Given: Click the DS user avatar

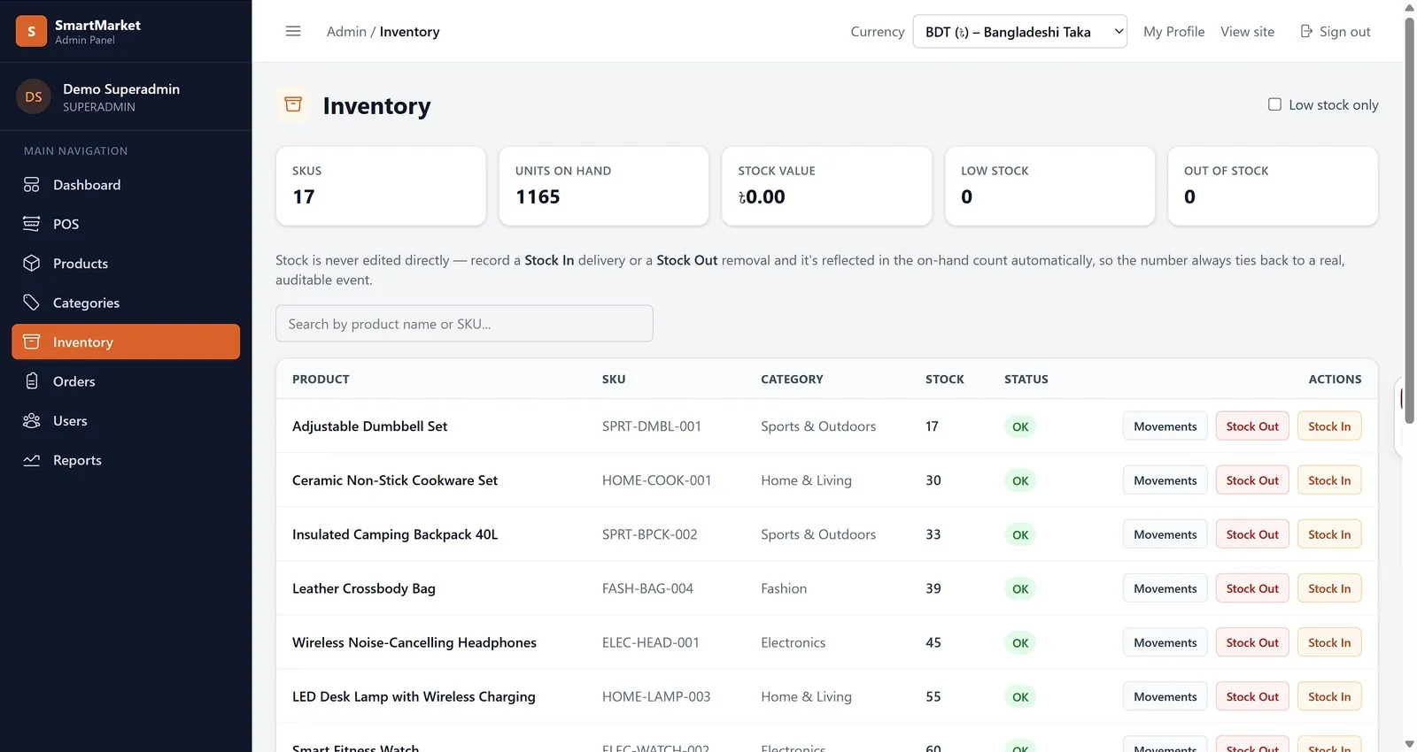Looking at the screenshot, I should [x=34, y=97].
